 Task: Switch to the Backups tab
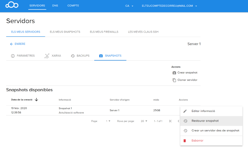click(80, 56)
